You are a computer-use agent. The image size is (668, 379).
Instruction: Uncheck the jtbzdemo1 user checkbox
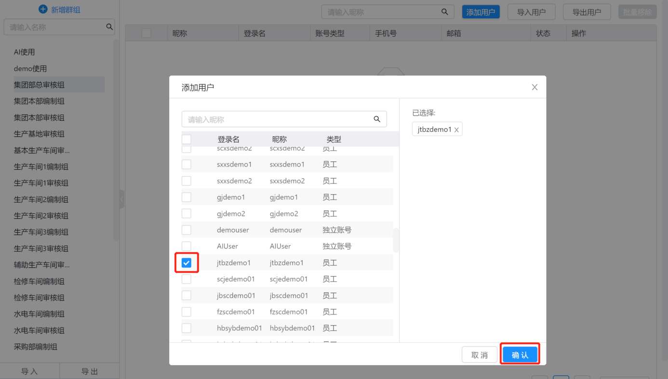click(187, 262)
